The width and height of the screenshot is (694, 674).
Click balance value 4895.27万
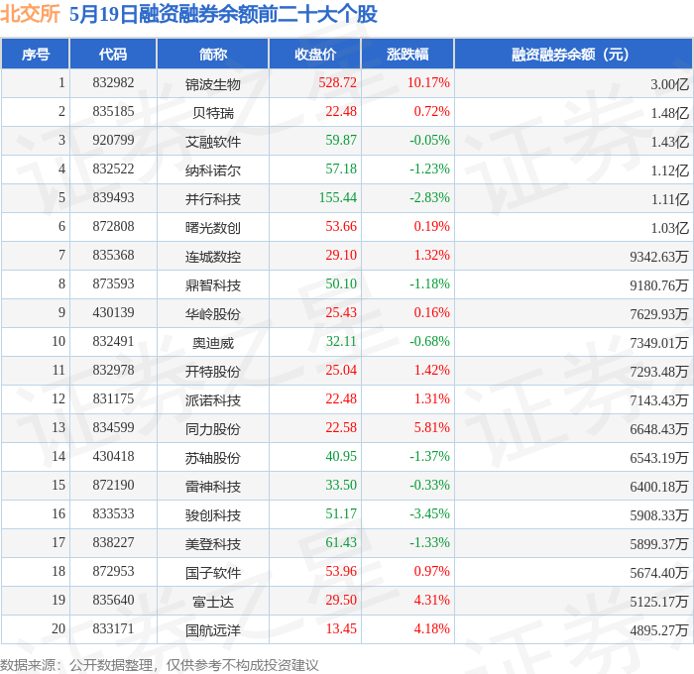point(659,630)
